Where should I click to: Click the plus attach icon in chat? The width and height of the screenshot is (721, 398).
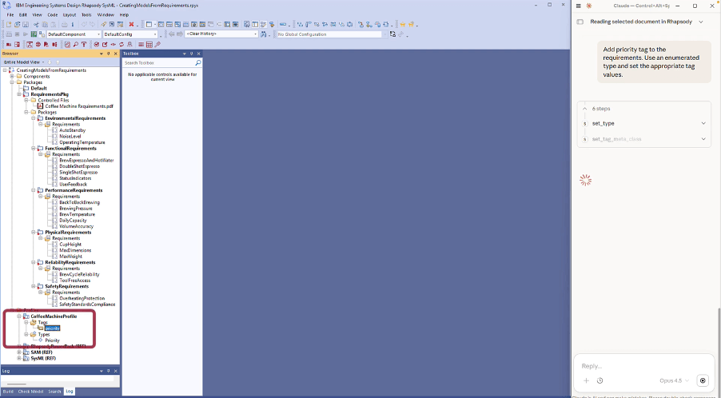click(x=586, y=380)
